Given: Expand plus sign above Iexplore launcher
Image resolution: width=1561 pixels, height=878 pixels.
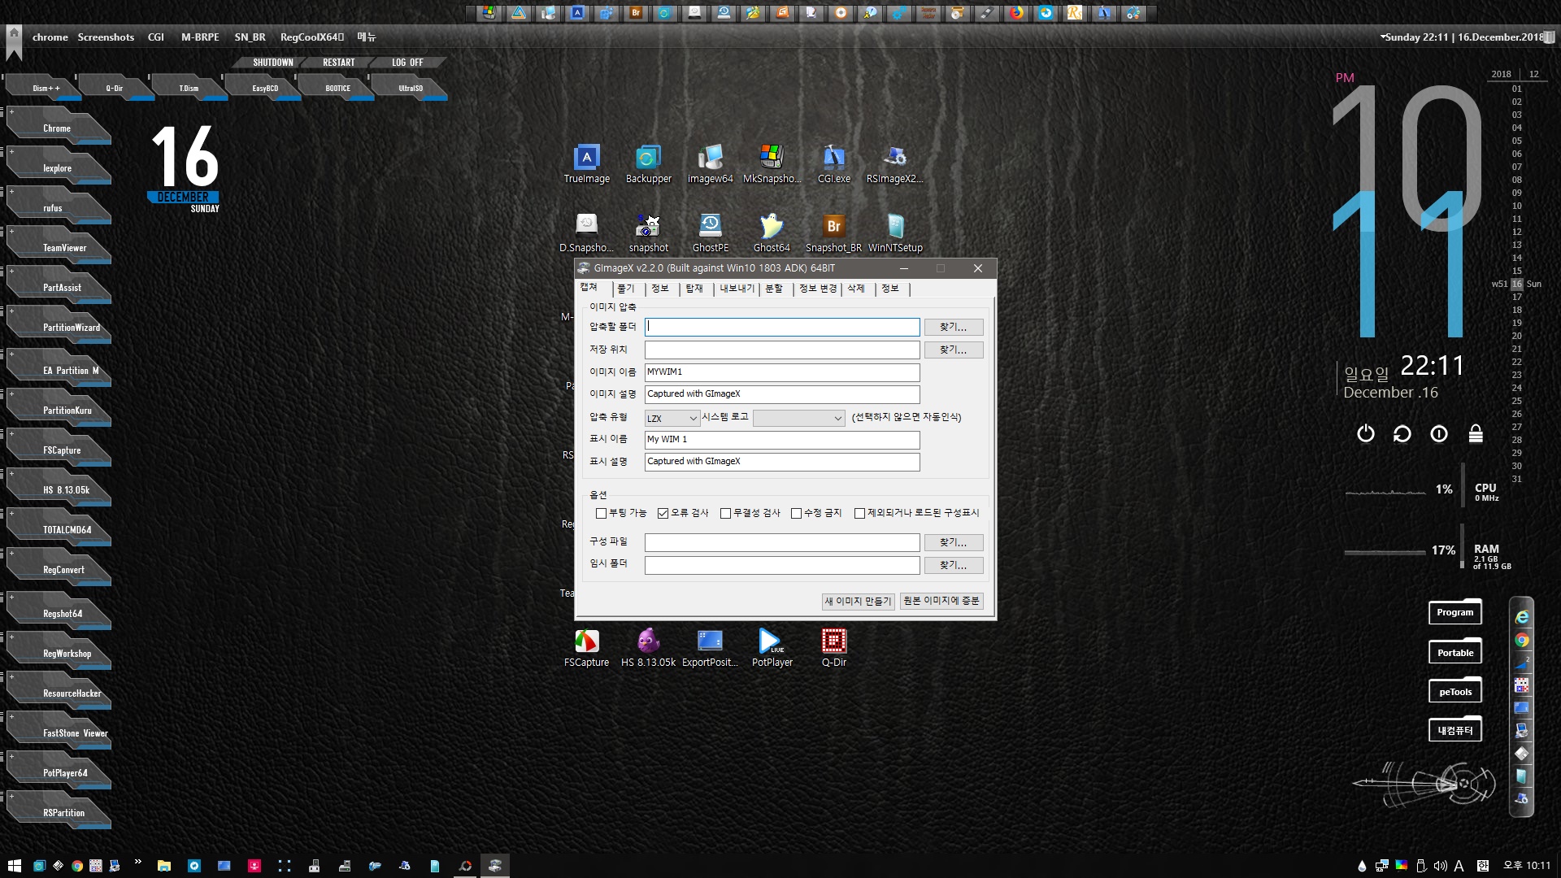Looking at the screenshot, I should point(11,151).
